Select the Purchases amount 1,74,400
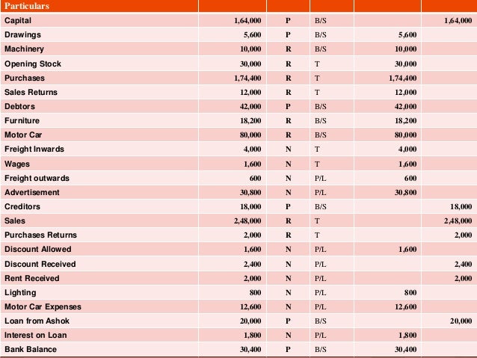The height and width of the screenshot is (358, 477). (x=247, y=78)
